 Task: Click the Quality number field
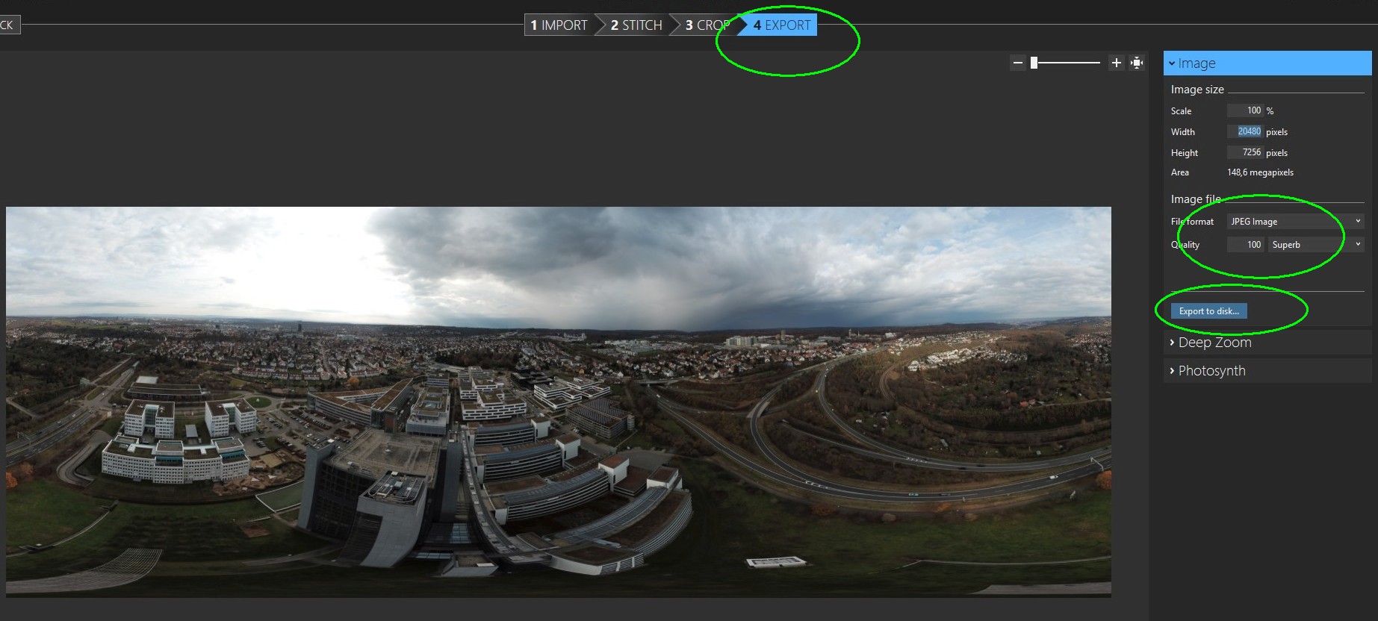(x=1245, y=245)
